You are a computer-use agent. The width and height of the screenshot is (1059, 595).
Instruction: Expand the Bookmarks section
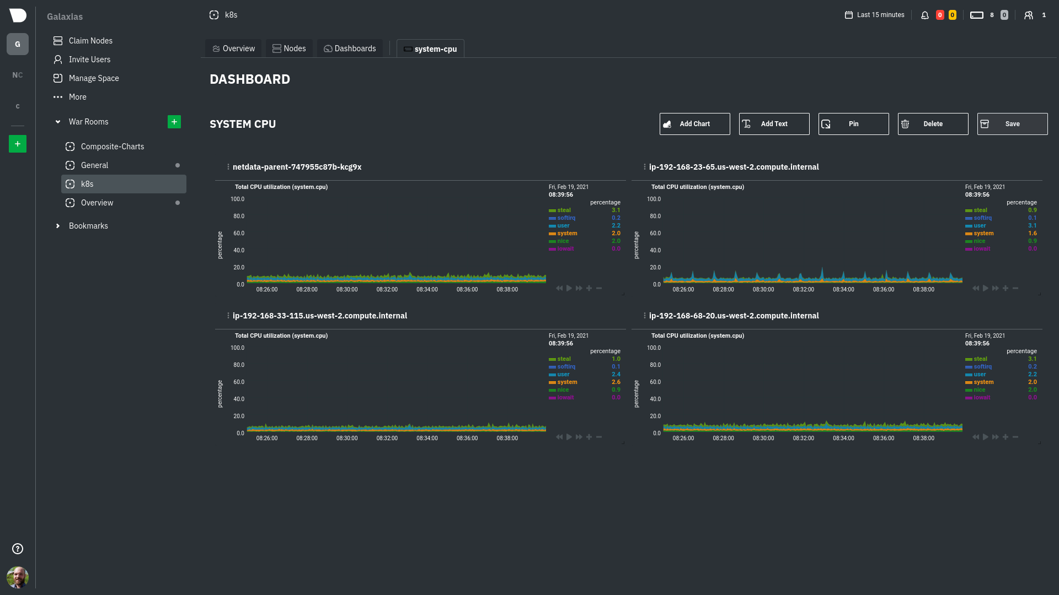(x=57, y=225)
